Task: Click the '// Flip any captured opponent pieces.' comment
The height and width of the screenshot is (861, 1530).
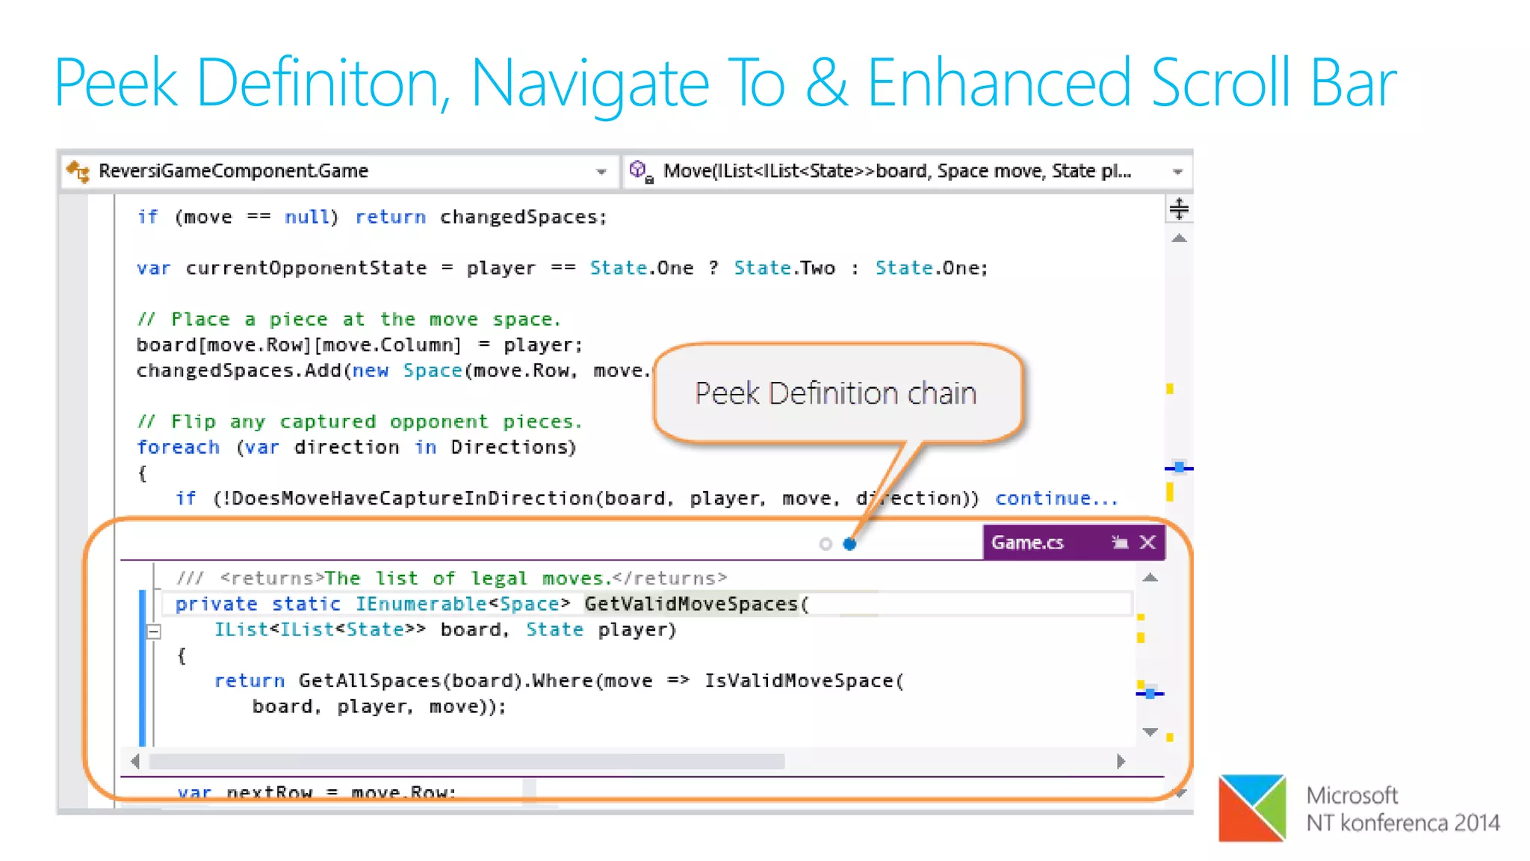Action: click(x=359, y=422)
